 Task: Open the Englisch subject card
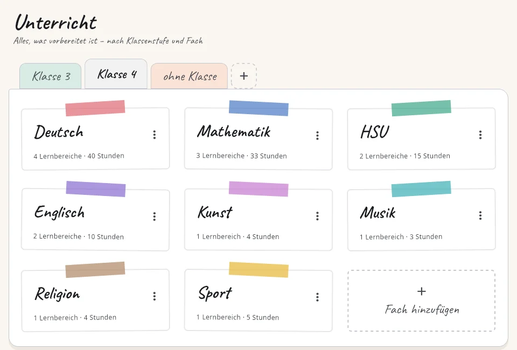[96, 220]
